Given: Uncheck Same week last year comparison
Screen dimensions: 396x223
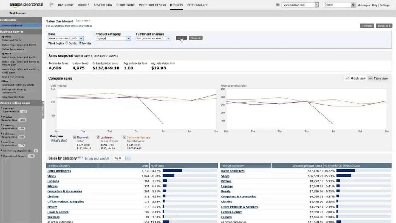Looking at the screenshot, I should [x=125, y=137].
